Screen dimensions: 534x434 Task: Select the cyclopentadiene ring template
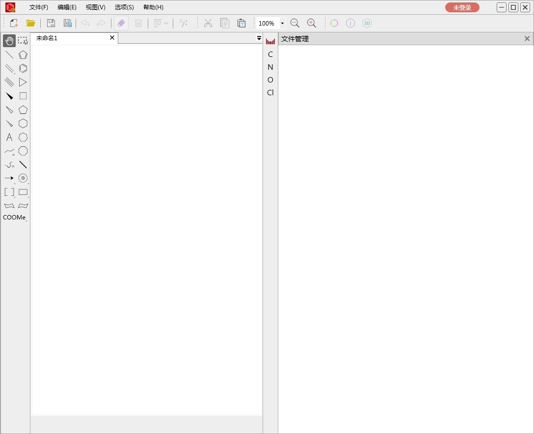23,55
